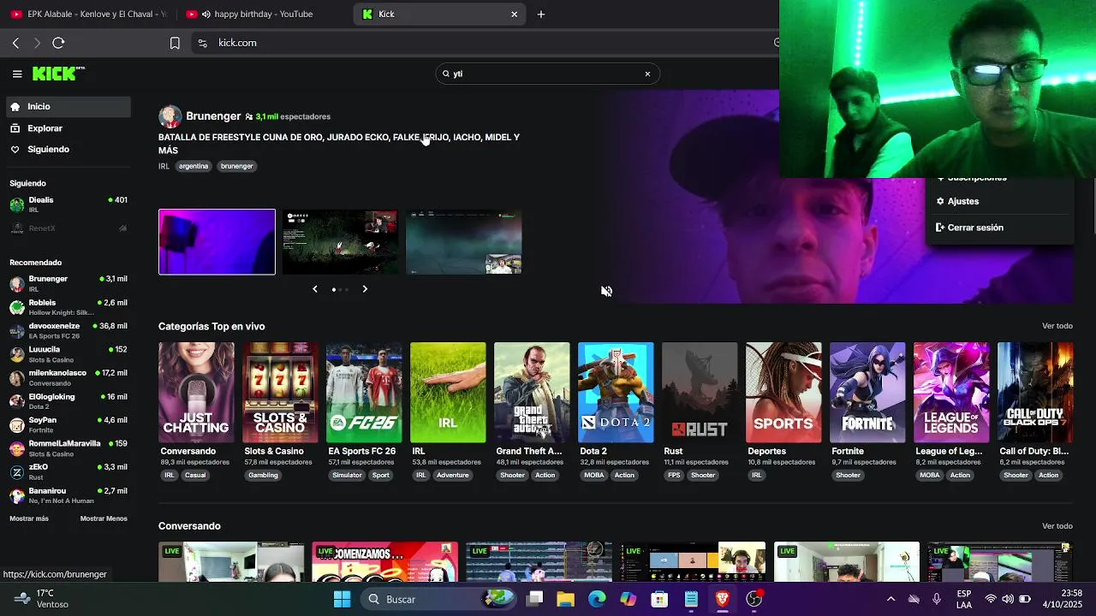Open Just Chatting category card
The width and height of the screenshot is (1096, 616).
(x=196, y=393)
